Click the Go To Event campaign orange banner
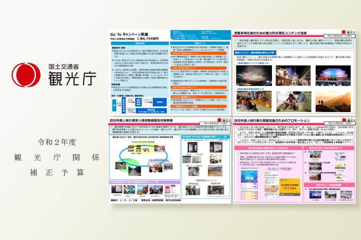 click(x=184, y=87)
